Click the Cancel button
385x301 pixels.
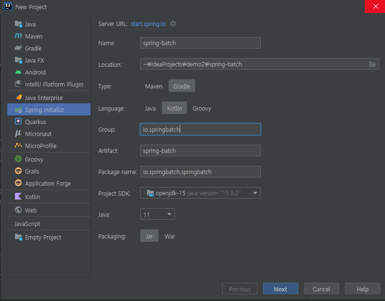click(321, 289)
